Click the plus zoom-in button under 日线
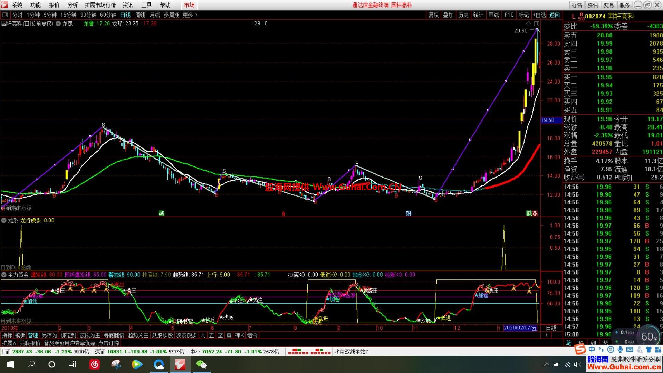The width and height of the screenshot is (663, 373). [546, 335]
